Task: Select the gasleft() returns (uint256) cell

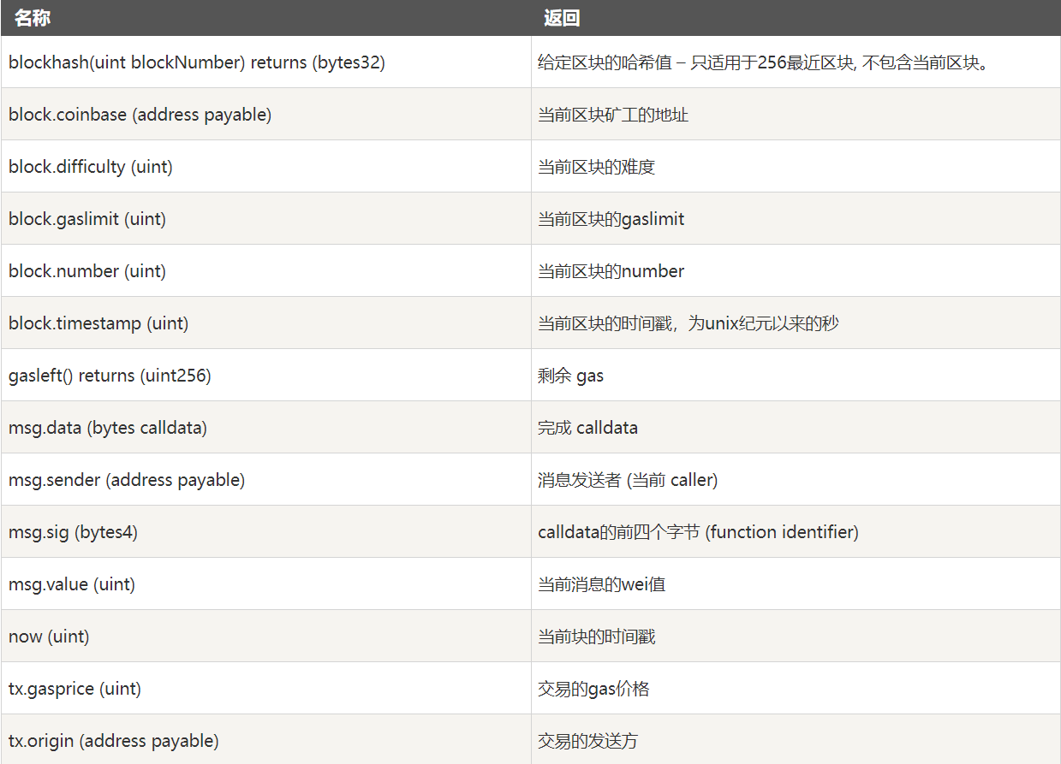Action: [x=110, y=376]
